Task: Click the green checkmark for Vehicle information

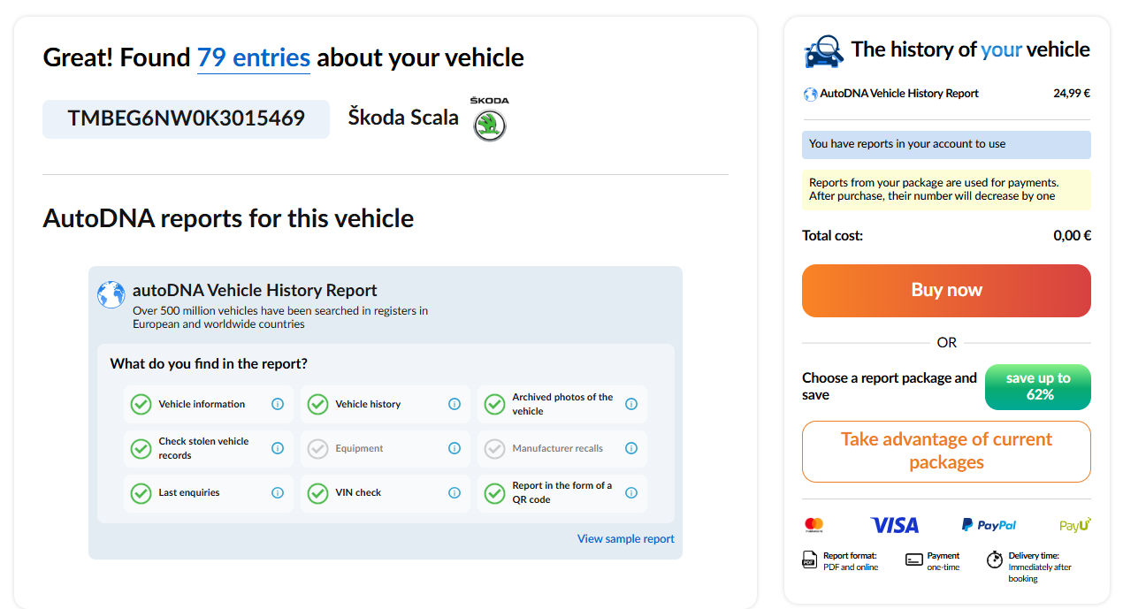Action: (141, 404)
